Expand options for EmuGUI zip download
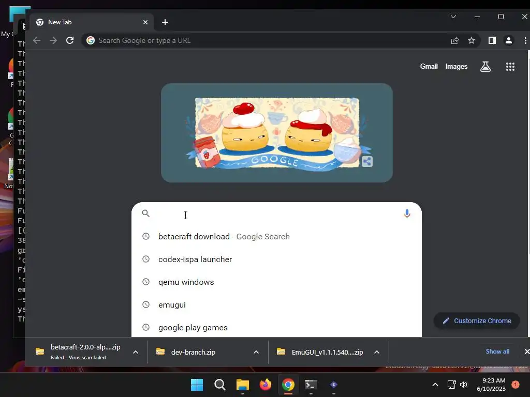The image size is (530, 397). coord(377,352)
